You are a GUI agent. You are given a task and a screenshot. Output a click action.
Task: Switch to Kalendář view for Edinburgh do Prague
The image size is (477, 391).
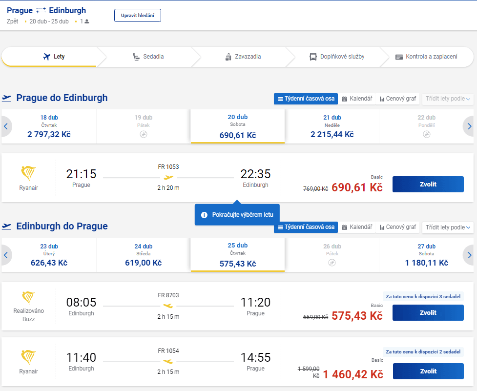[x=357, y=227]
